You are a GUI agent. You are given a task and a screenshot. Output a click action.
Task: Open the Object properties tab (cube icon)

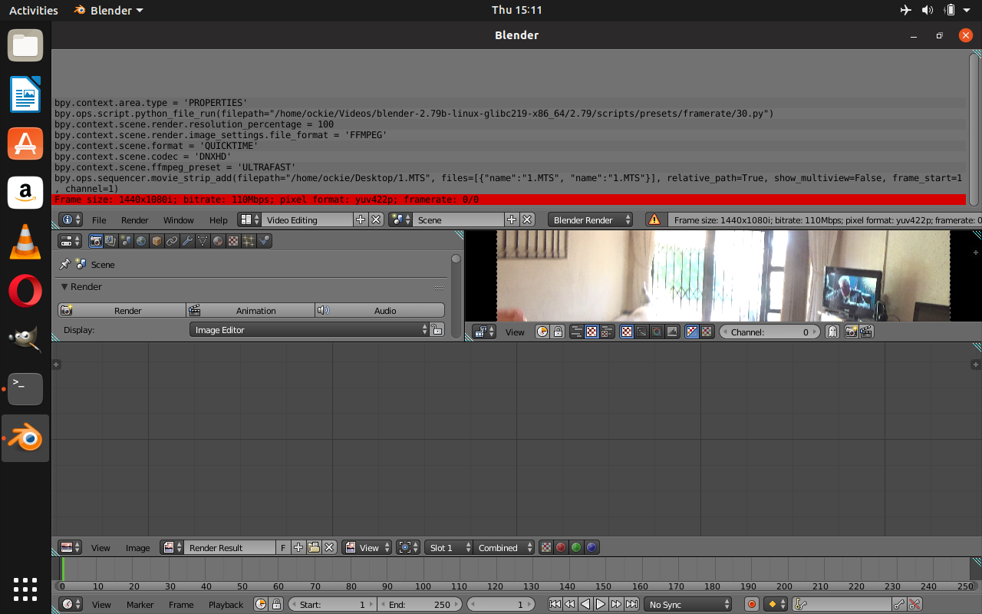click(x=157, y=241)
